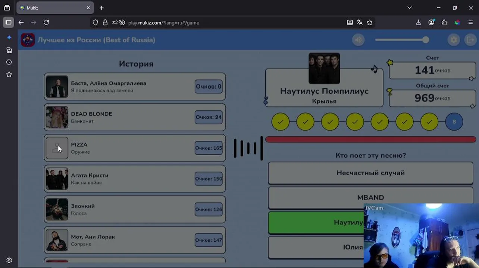Open extensions puzzle icon
The width and height of the screenshot is (479, 268).
click(444, 22)
